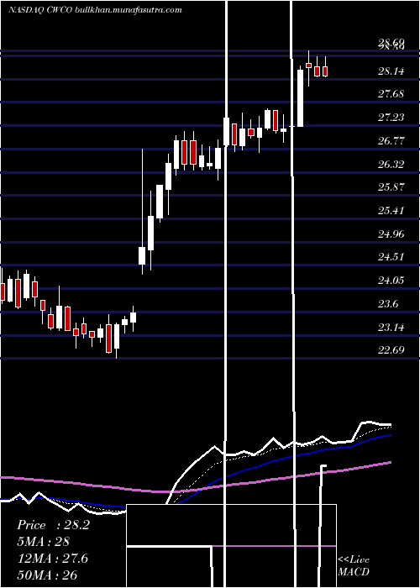
Task: Click the 25.87 price axis label
Action: (x=391, y=187)
